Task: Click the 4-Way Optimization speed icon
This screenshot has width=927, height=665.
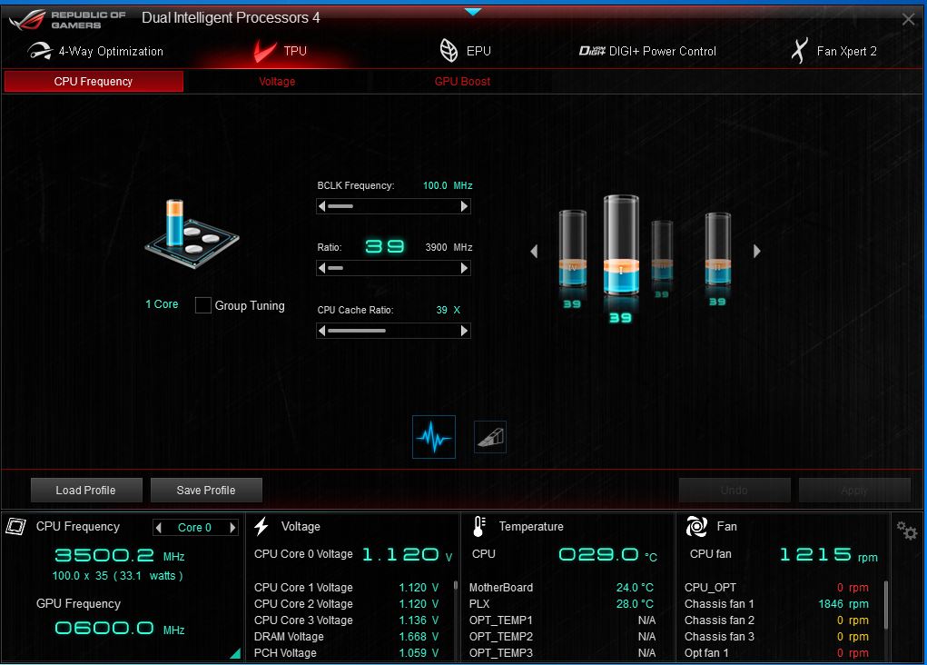Action: (40, 51)
